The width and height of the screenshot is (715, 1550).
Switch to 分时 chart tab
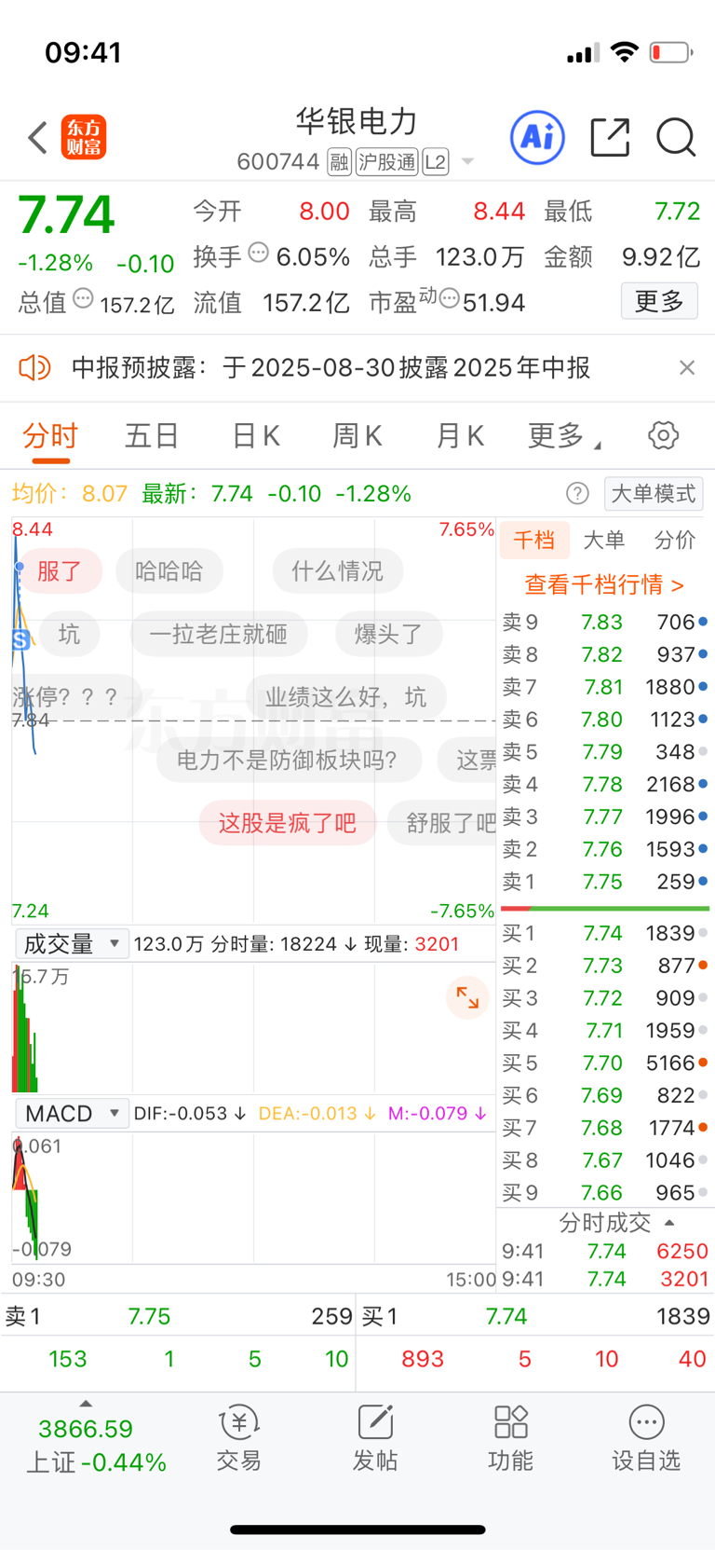50,436
